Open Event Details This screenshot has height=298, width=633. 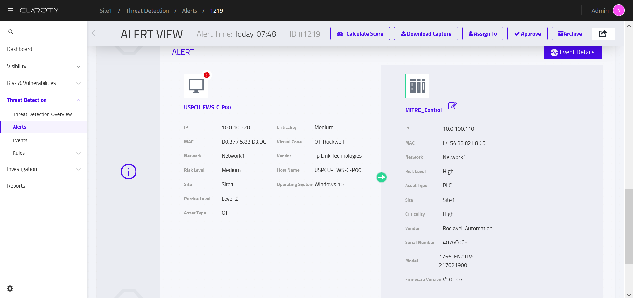[573, 52]
